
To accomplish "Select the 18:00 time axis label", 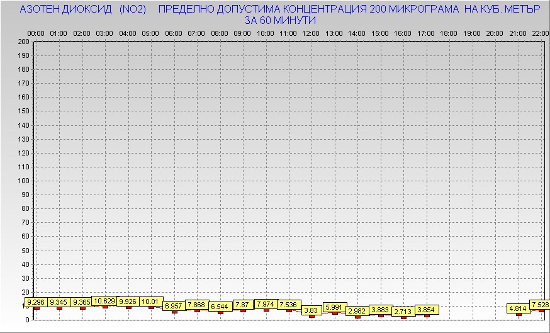I will pos(449,33).
